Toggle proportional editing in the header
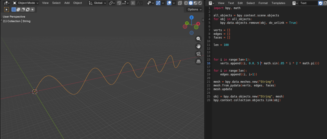This screenshot has height=139, width=327. point(134,3)
